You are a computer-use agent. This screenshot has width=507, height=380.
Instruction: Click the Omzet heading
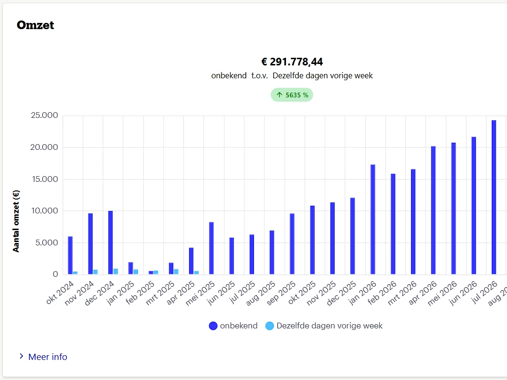[35, 25]
